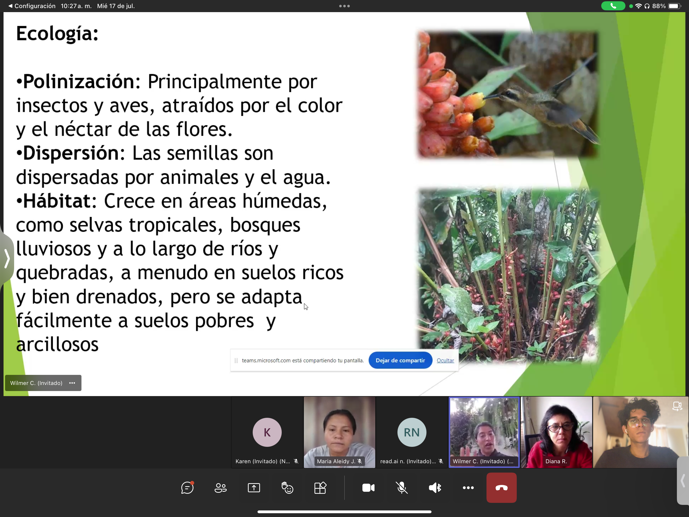689x517 pixels.
Task: Expand the left side panel chevron
Action: pos(7,258)
